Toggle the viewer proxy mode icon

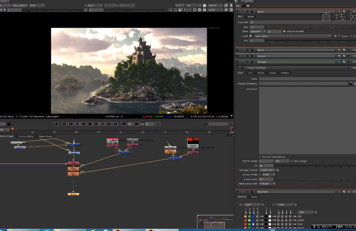pyautogui.click(x=180, y=10)
